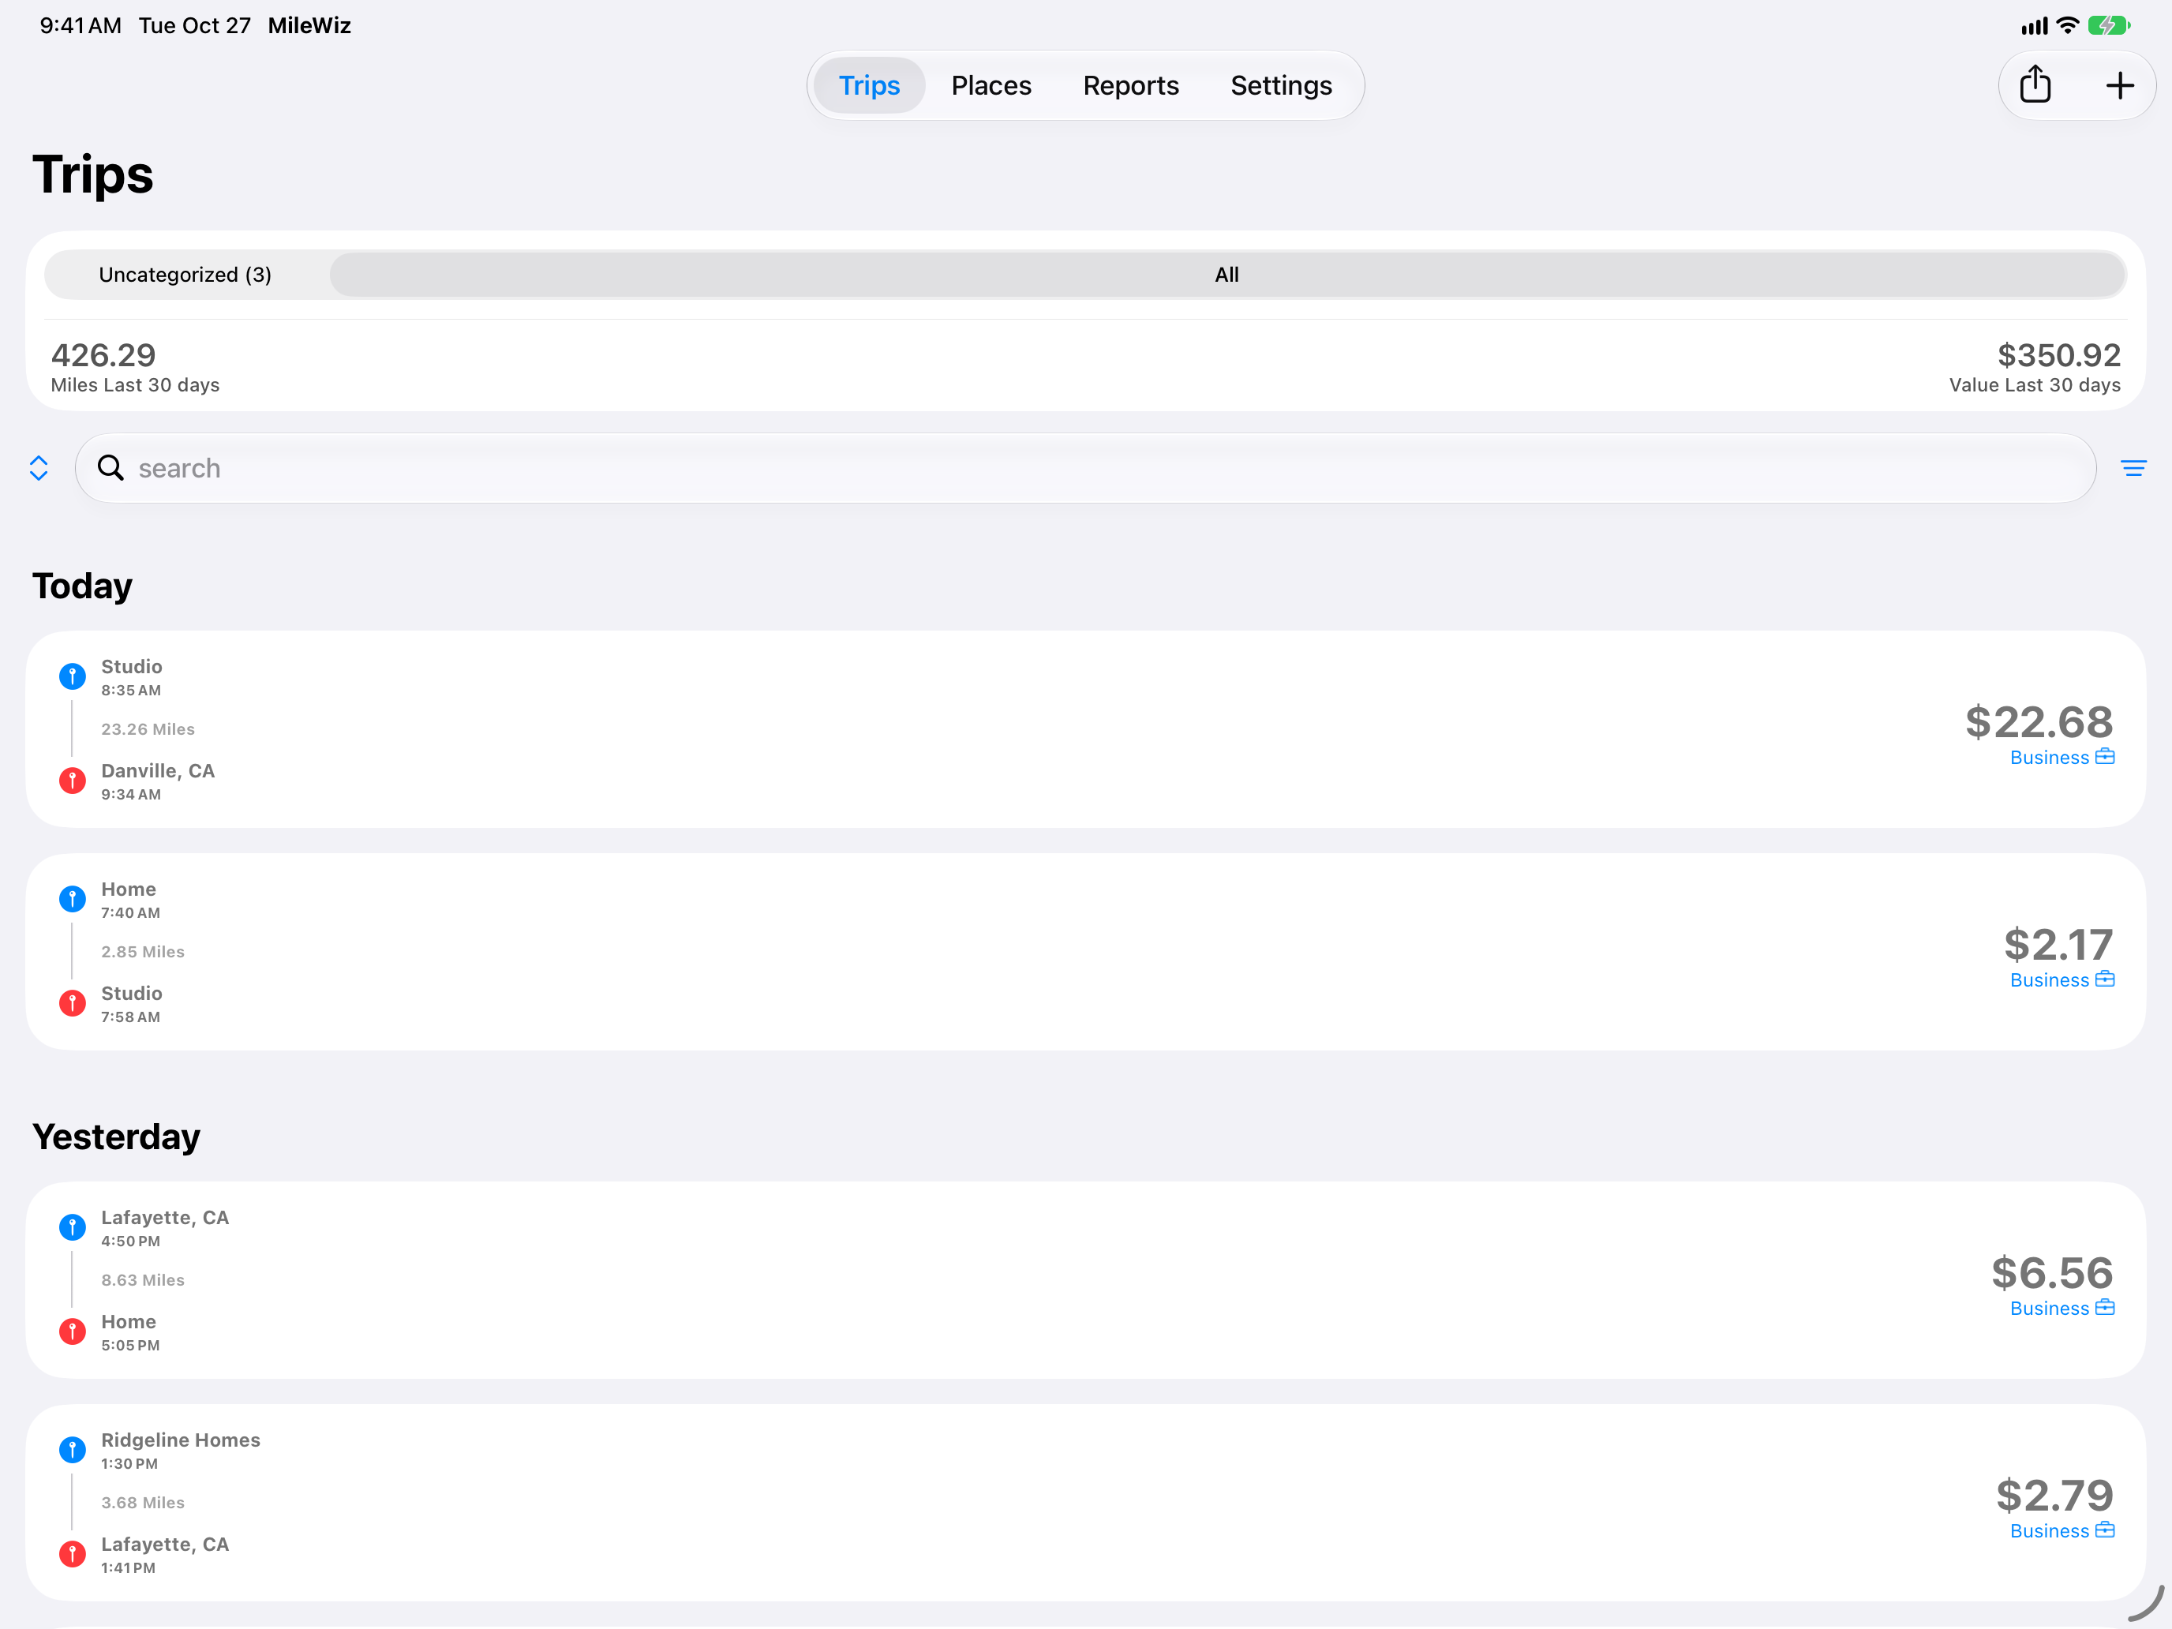
Task: Toggle the sort up-down chevrons beside search
Action: [x=39, y=468]
